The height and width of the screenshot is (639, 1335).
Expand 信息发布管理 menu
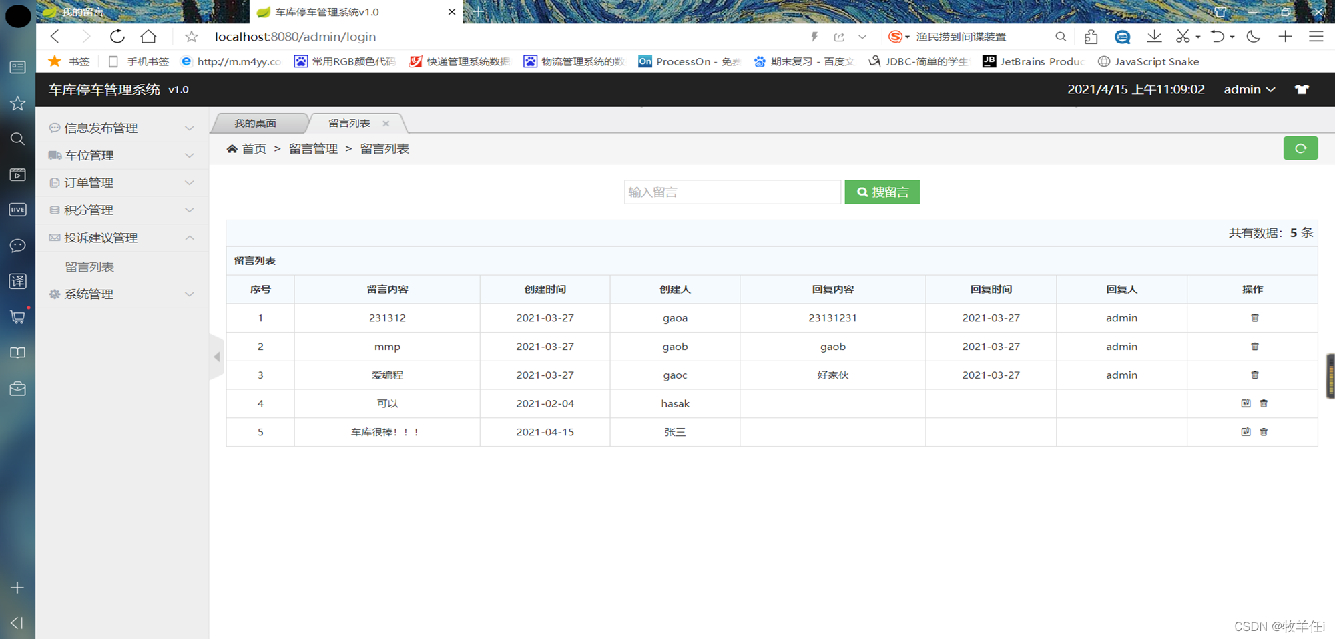coord(122,128)
